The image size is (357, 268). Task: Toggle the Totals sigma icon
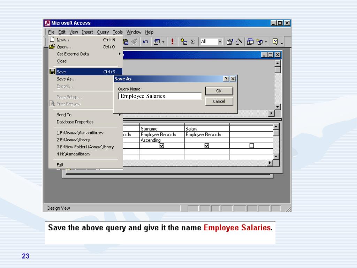[x=192, y=42]
